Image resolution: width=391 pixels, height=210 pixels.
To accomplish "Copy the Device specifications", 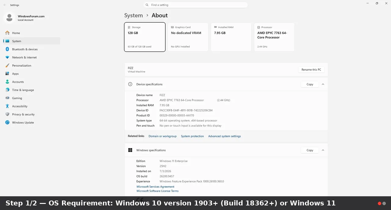I will pyautogui.click(x=310, y=84).
